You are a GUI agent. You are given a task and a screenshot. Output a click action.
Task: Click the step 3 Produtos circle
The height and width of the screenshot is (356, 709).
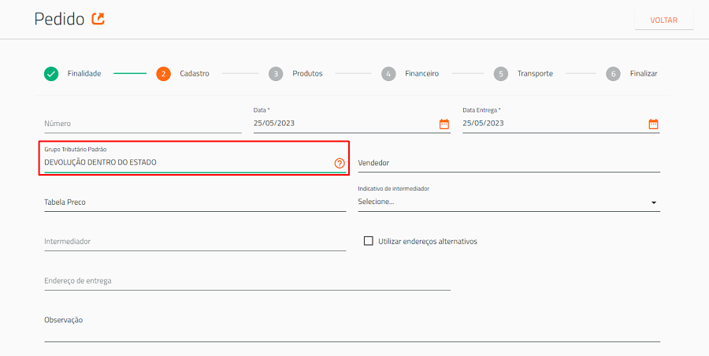(x=276, y=74)
